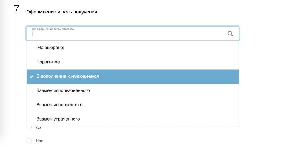Select В дополнение к имеющемуся option
293x146 pixels.
click(x=133, y=76)
